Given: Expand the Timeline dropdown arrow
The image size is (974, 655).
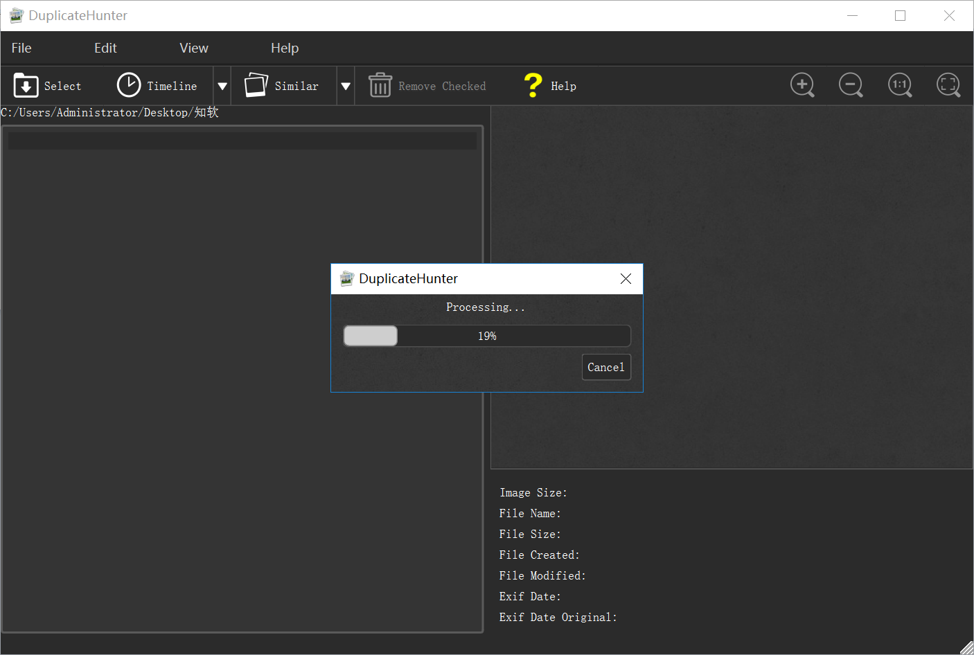Looking at the screenshot, I should (222, 86).
